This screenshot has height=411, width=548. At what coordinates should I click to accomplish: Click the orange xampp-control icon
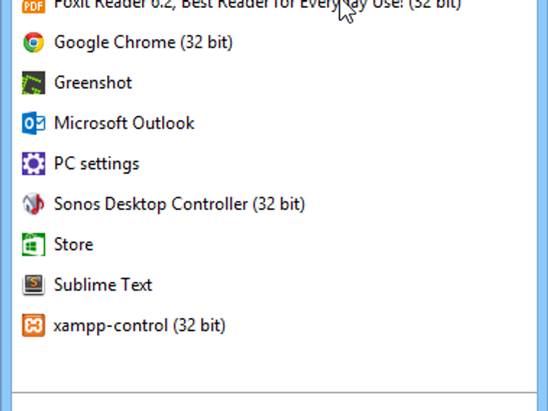click(x=33, y=326)
